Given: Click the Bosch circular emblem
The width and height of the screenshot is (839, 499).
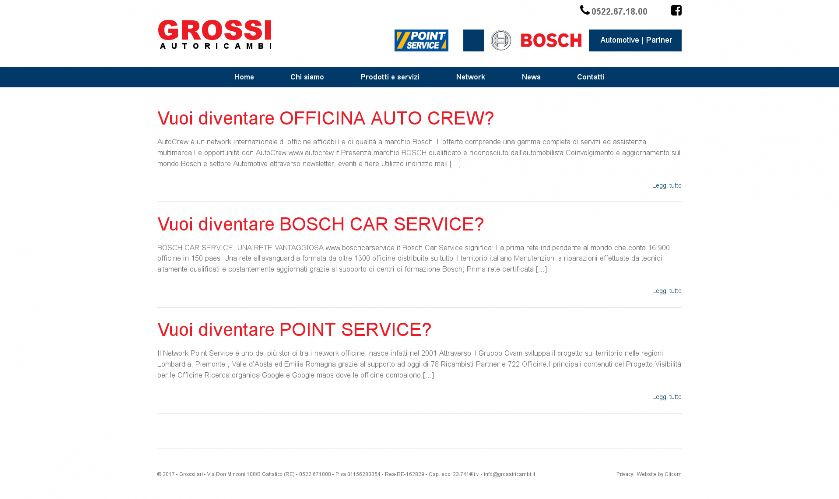Looking at the screenshot, I should click(x=501, y=40).
